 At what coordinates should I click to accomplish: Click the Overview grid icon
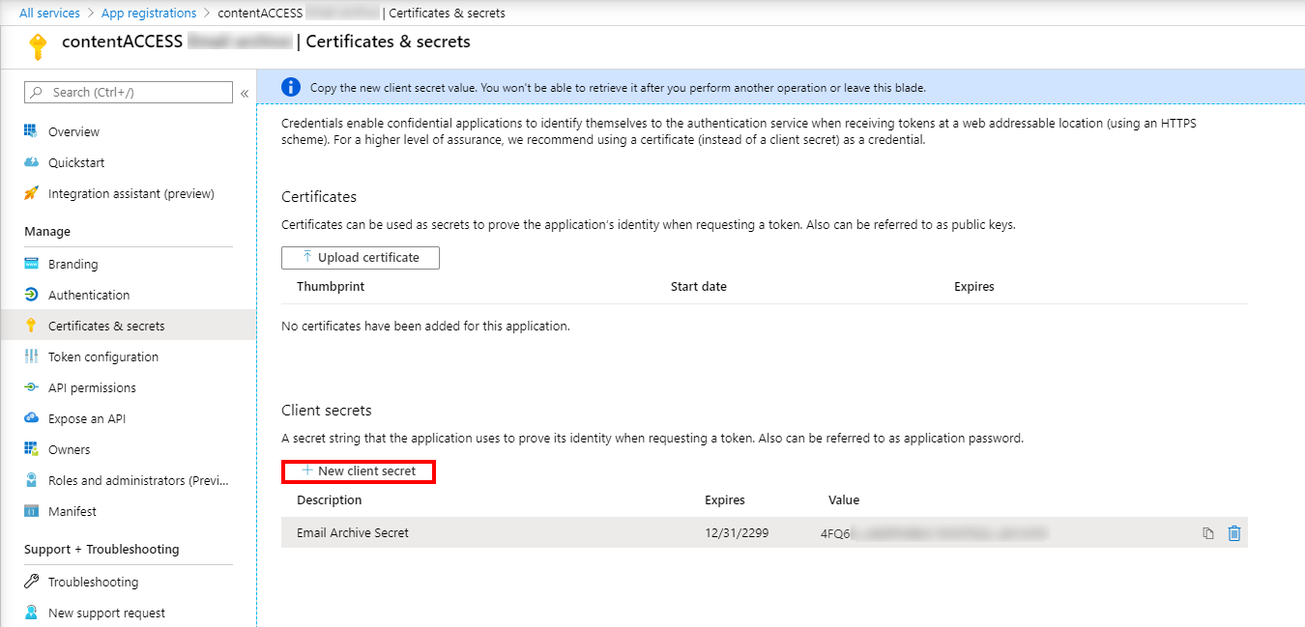31,131
